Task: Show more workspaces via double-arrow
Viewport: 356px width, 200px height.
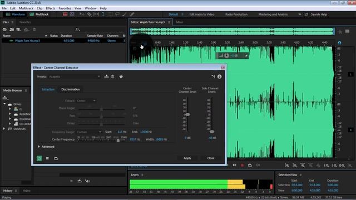Action: point(300,14)
